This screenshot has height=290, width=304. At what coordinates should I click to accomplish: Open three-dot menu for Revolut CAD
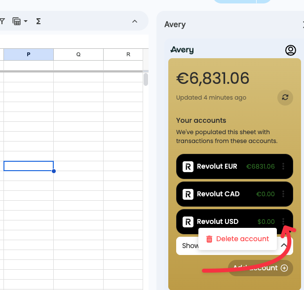283,194
